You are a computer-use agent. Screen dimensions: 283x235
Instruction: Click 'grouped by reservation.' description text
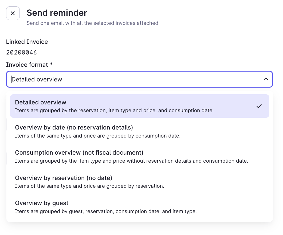89,186
